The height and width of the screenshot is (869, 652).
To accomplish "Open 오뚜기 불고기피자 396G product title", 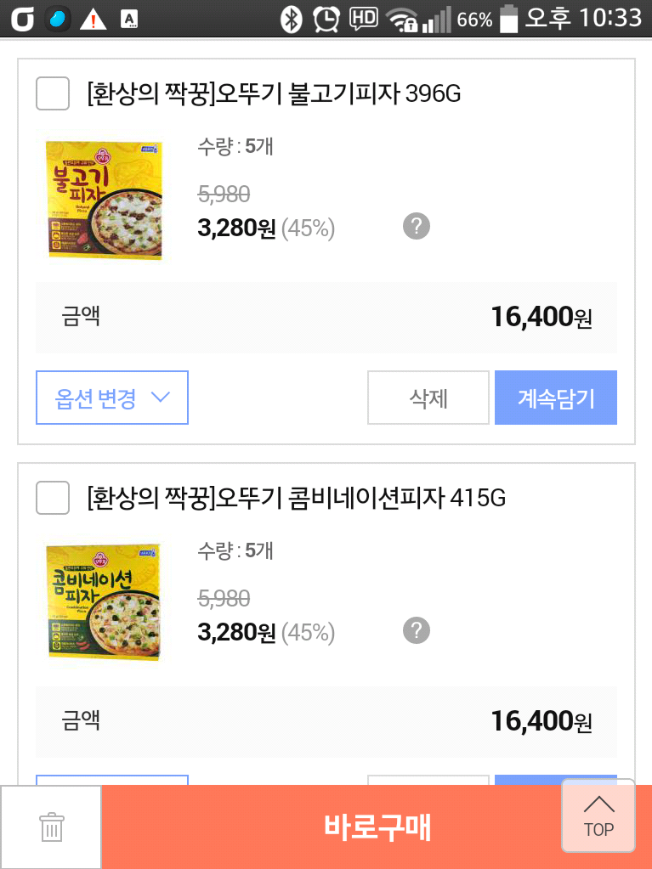I will pyautogui.click(x=274, y=93).
